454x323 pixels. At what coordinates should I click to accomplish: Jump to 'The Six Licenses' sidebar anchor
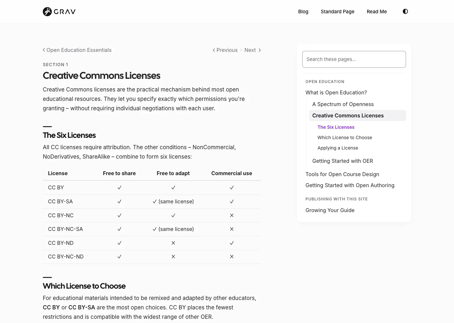[336, 127]
